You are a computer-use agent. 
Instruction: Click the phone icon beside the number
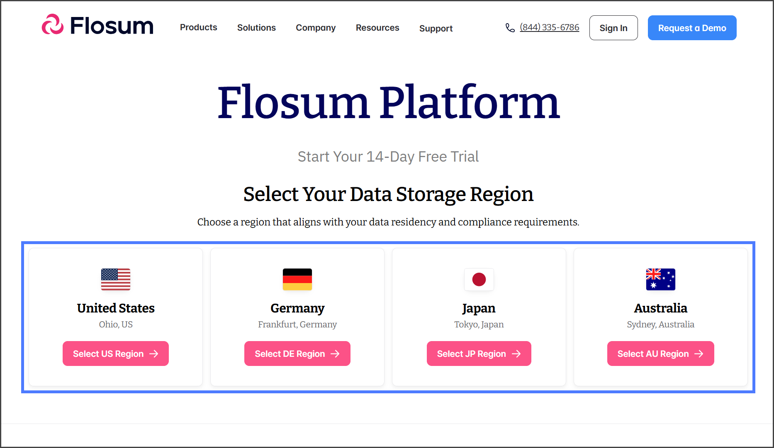tap(510, 28)
